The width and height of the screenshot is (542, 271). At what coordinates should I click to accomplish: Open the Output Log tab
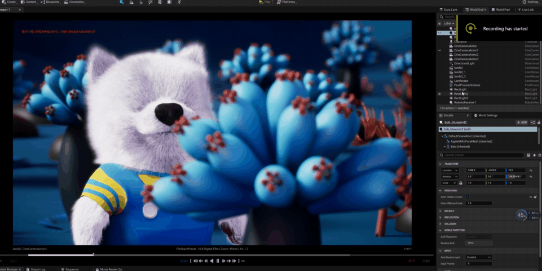36,269
